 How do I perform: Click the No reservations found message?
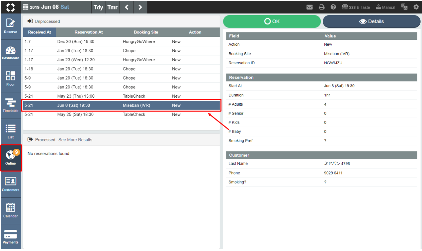tap(48, 154)
